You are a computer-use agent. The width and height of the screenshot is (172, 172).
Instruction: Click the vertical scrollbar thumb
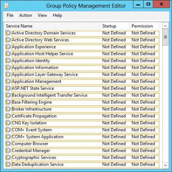(x=165, y=37)
